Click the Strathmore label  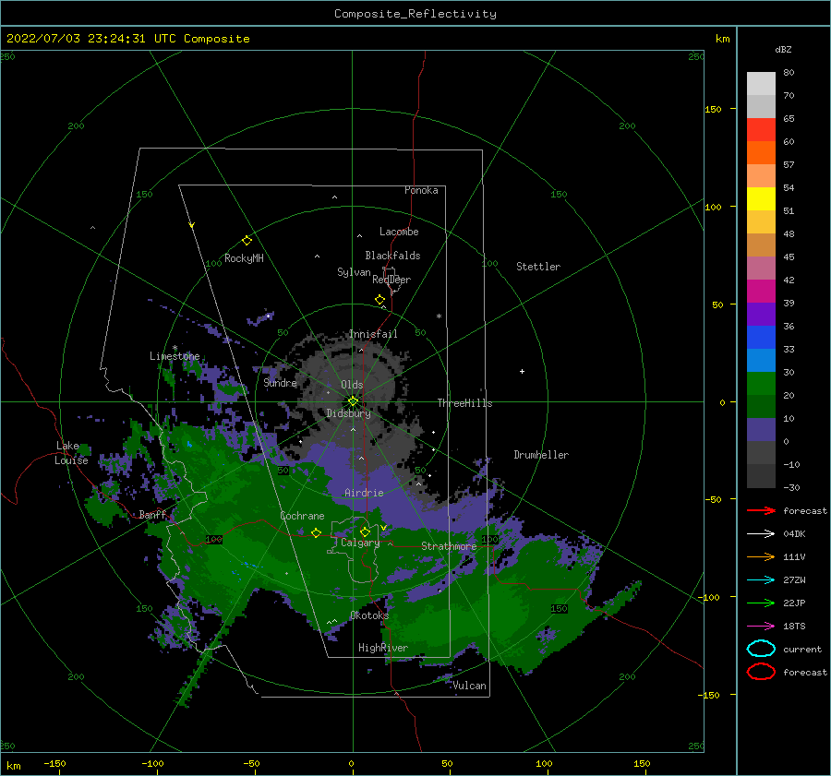pos(449,546)
